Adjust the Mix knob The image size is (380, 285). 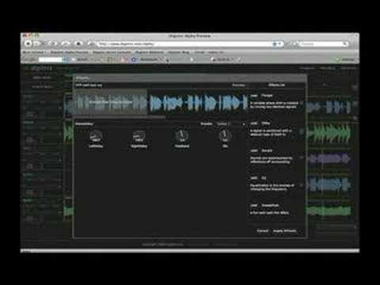coord(225,136)
